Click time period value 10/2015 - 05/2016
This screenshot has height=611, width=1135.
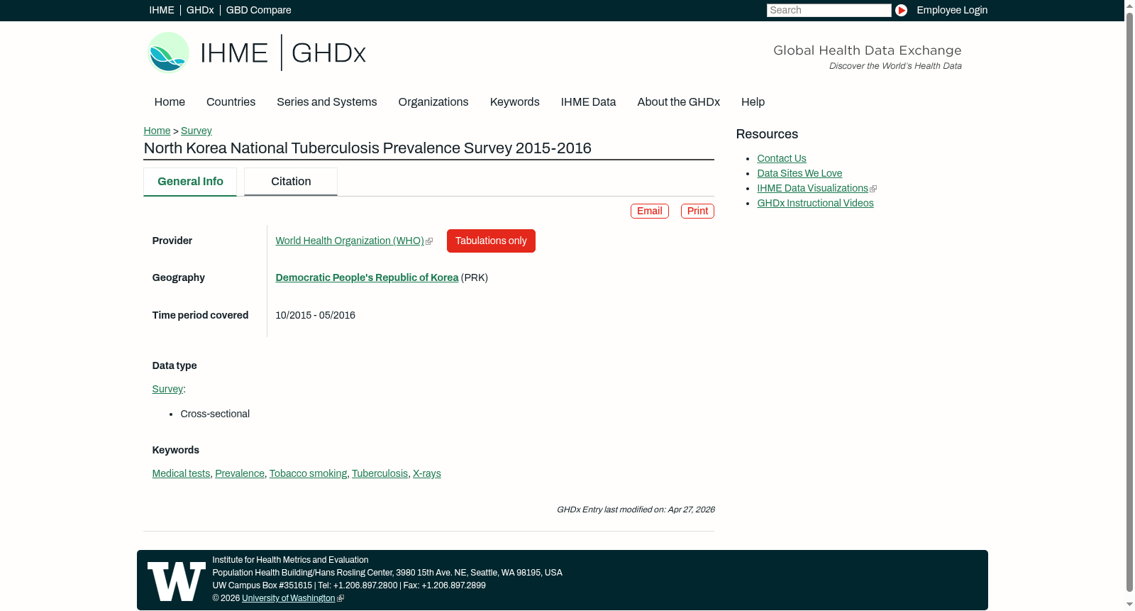(x=315, y=315)
